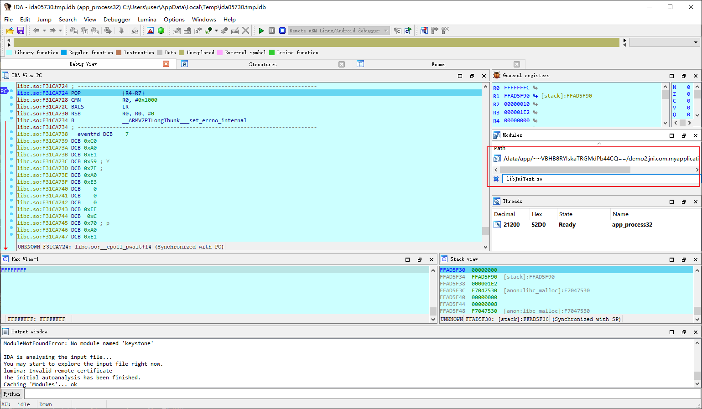The image size is (702, 409).
Task: Open the Debugger menu
Action: pyautogui.click(x=117, y=19)
